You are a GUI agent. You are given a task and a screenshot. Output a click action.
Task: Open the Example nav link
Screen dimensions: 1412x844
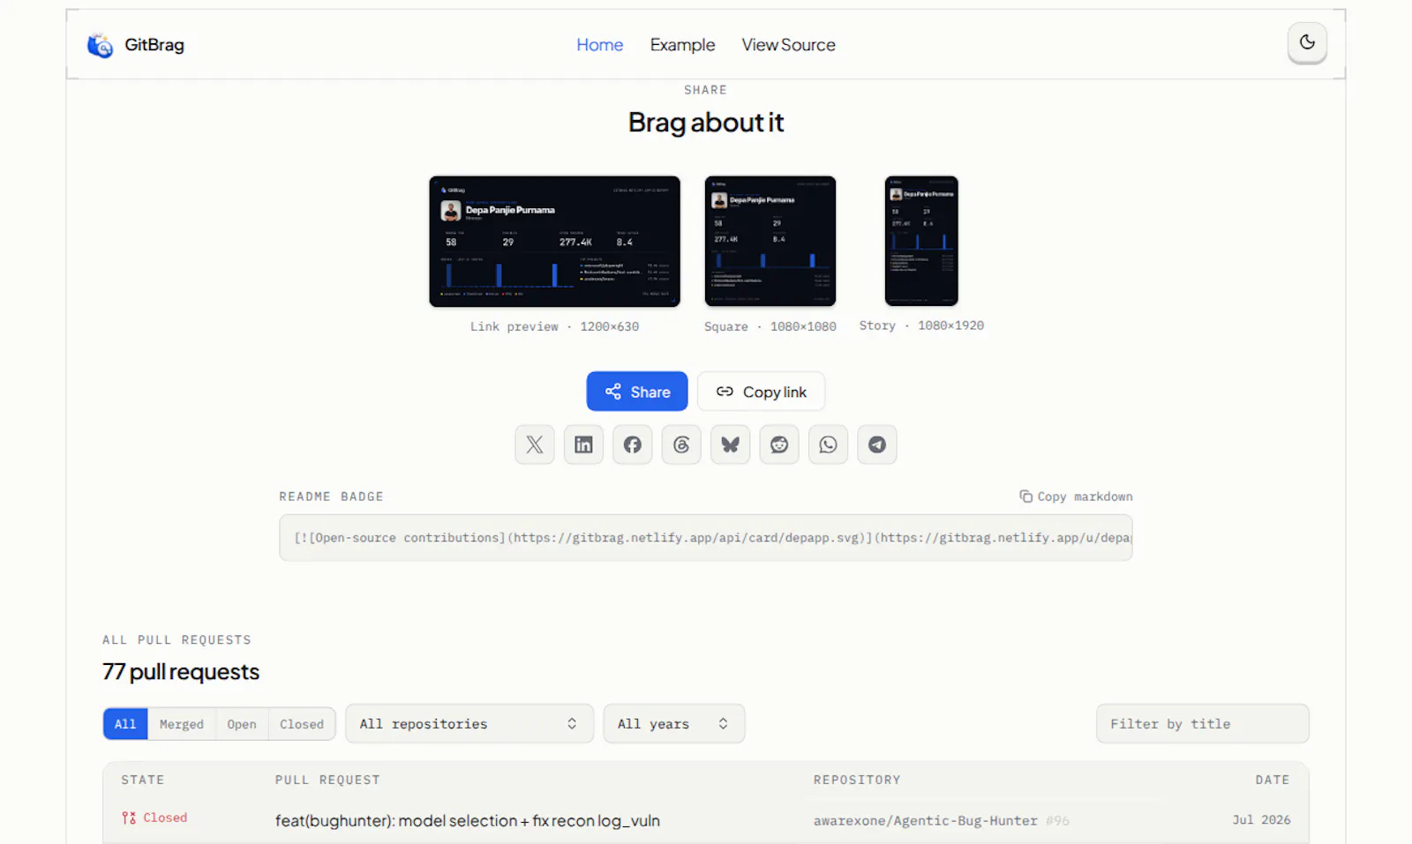click(x=682, y=45)
